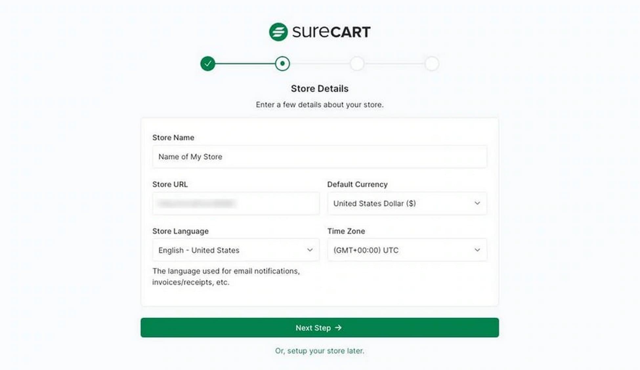This screenshot has height=370, width=640.
Task: Click the Next Step button
Action: pos(319,328)
